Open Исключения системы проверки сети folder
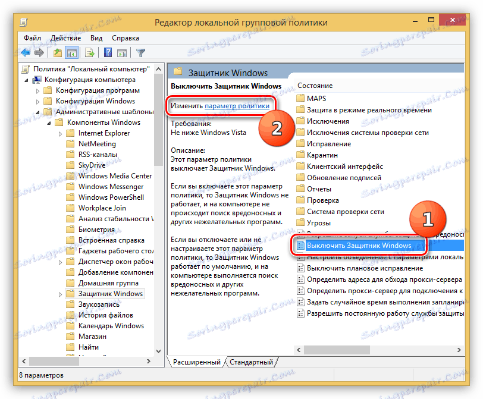Image resolution: width=483 pixels, height=399 pixels. tap(368, 133)
